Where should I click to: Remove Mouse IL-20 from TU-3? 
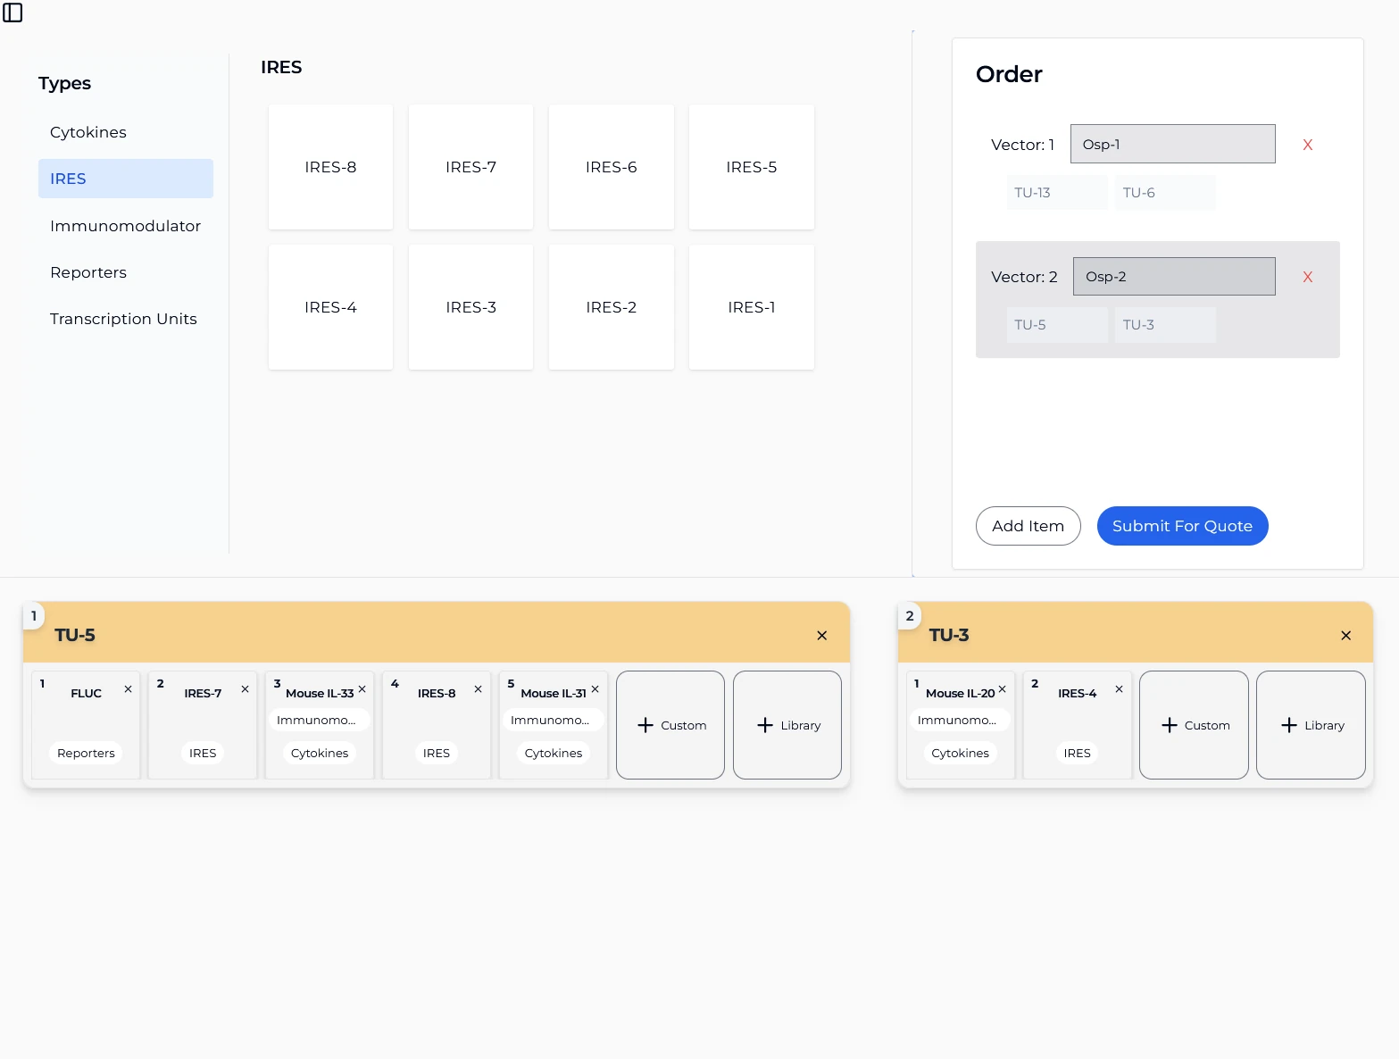click(x=1002, y=689)
